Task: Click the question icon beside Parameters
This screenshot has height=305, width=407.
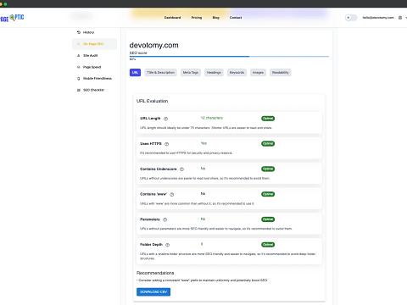Action: 165,219
